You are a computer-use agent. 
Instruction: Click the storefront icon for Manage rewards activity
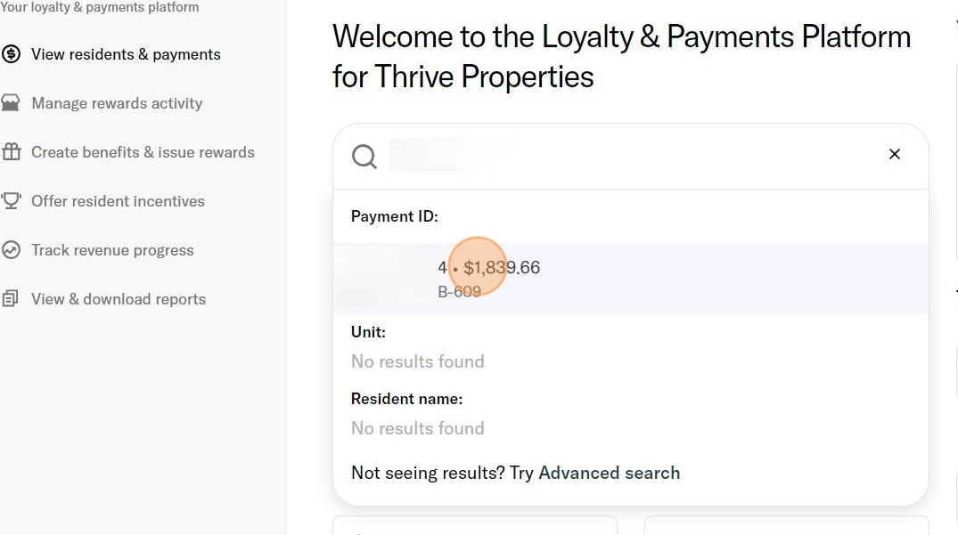pyautogui.click(x=12, y=103)
